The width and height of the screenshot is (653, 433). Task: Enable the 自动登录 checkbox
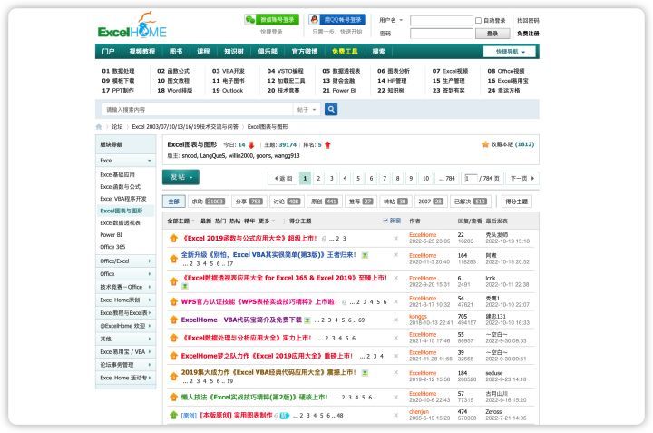coord(479,20)
